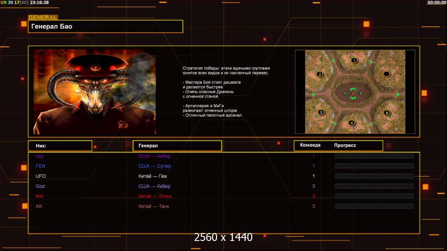Select start position 2 marker on minimap
This screenshot has height=251, width=447.
tap(320, 74)
